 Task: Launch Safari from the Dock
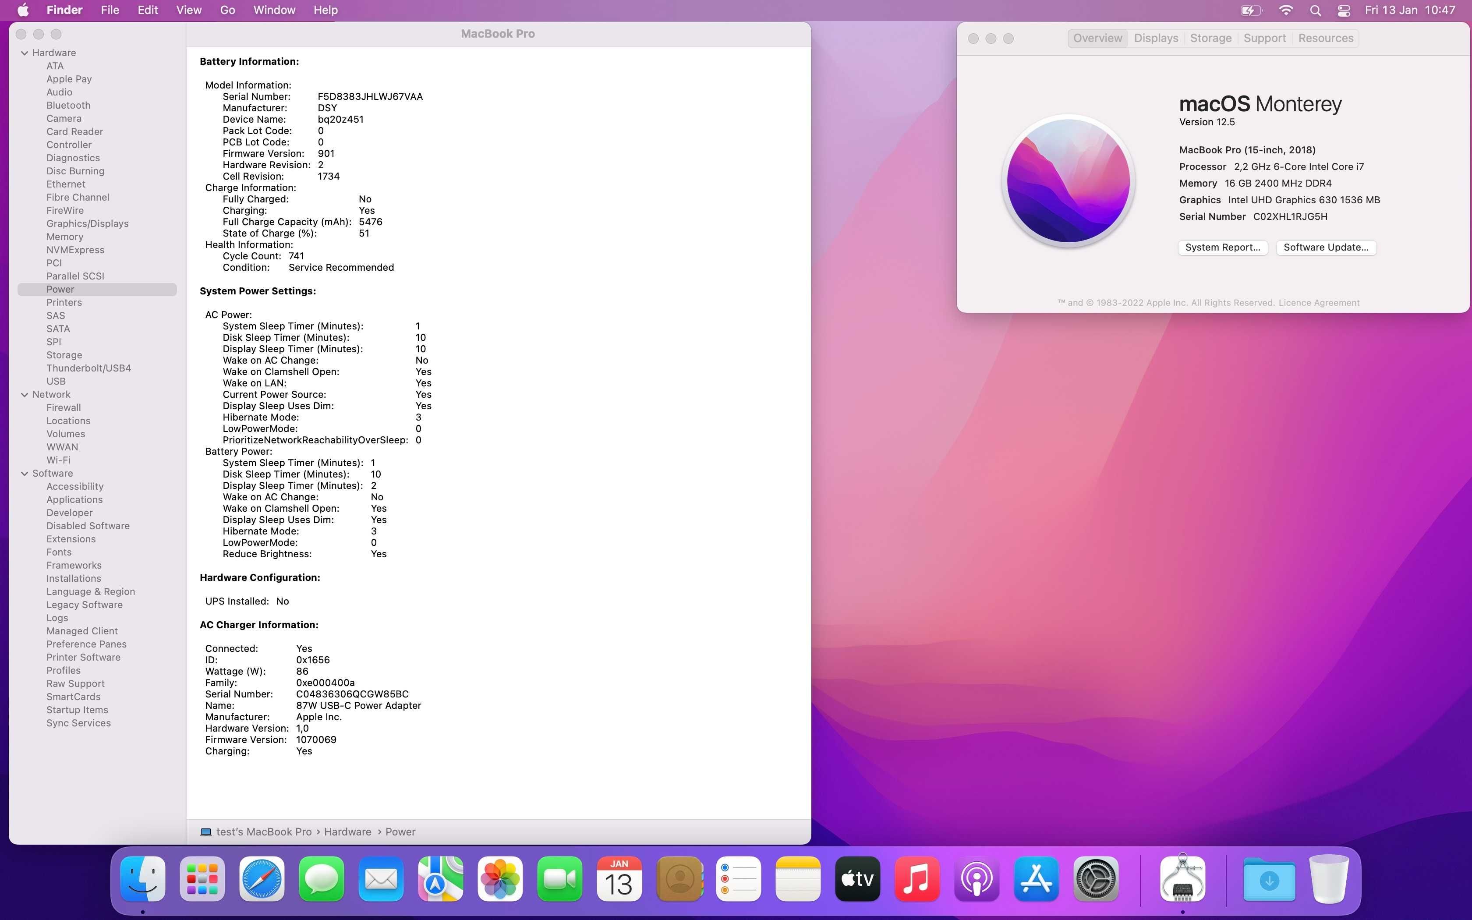point(262,879)
